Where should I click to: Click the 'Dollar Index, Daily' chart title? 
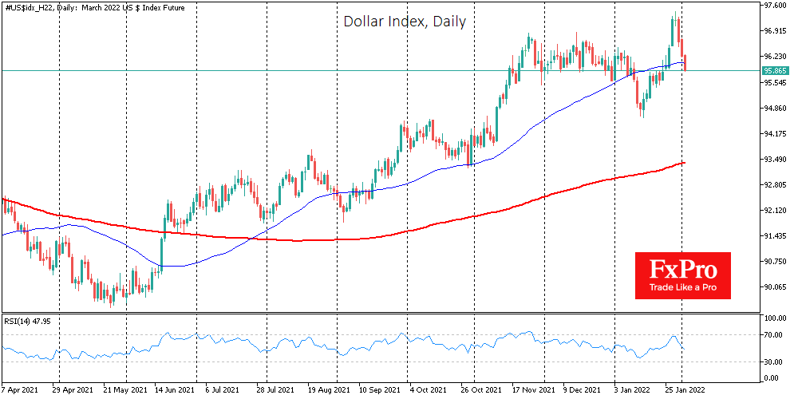click(405, 22)
